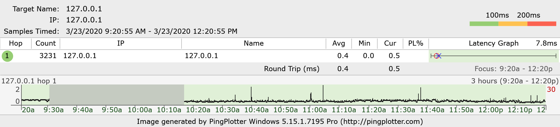Click the PL% column header
Image resolution: width=560 pixels, height=127 pixels.
(x=416, y=43)
